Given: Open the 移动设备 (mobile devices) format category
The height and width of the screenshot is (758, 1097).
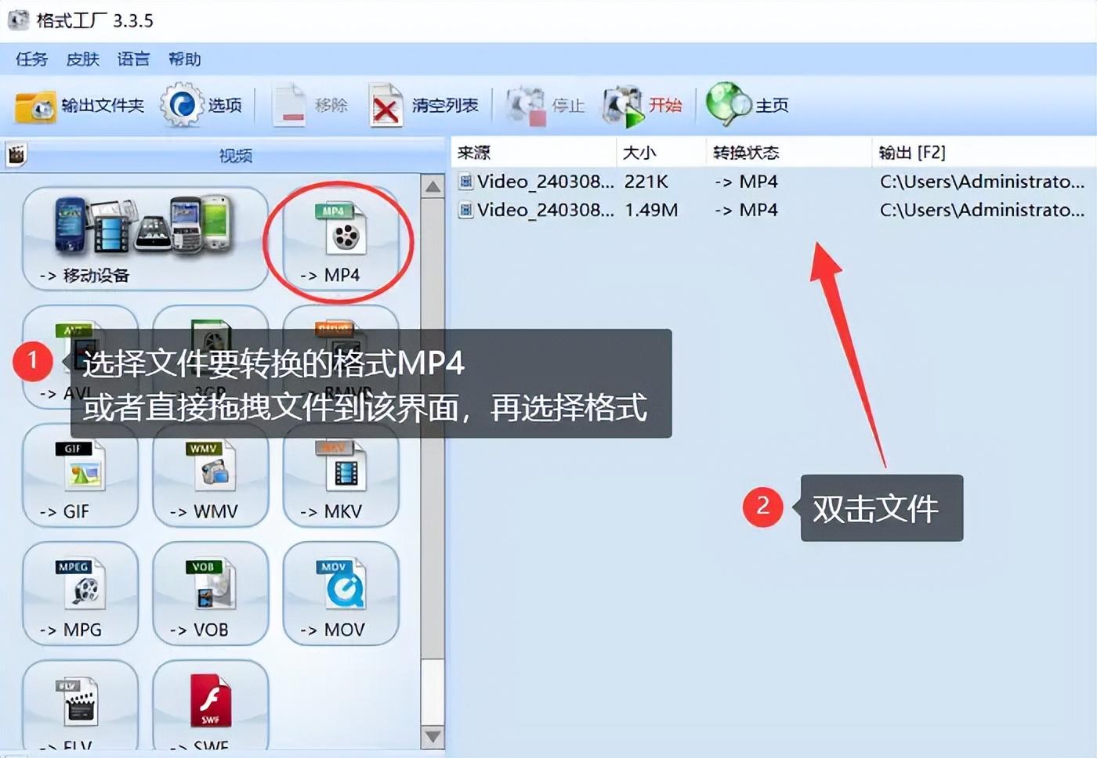Looking at the screenshot, I should [x=145, y=235].
